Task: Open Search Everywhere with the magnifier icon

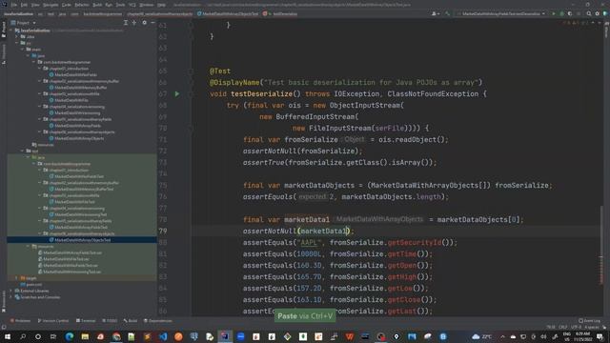Action: point(589,13)
